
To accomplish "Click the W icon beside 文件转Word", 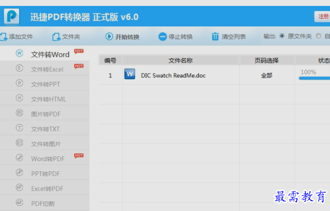I will pyautogui.click(x=20, y=53).
